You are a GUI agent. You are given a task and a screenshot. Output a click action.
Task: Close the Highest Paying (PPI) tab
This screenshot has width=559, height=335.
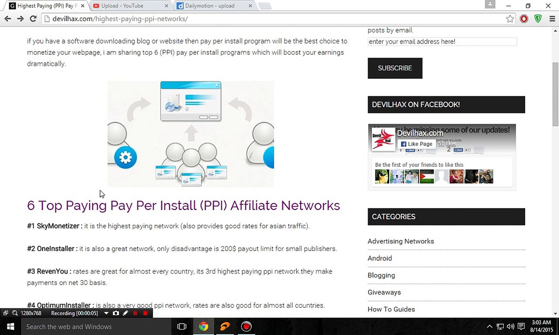[83, 6]
